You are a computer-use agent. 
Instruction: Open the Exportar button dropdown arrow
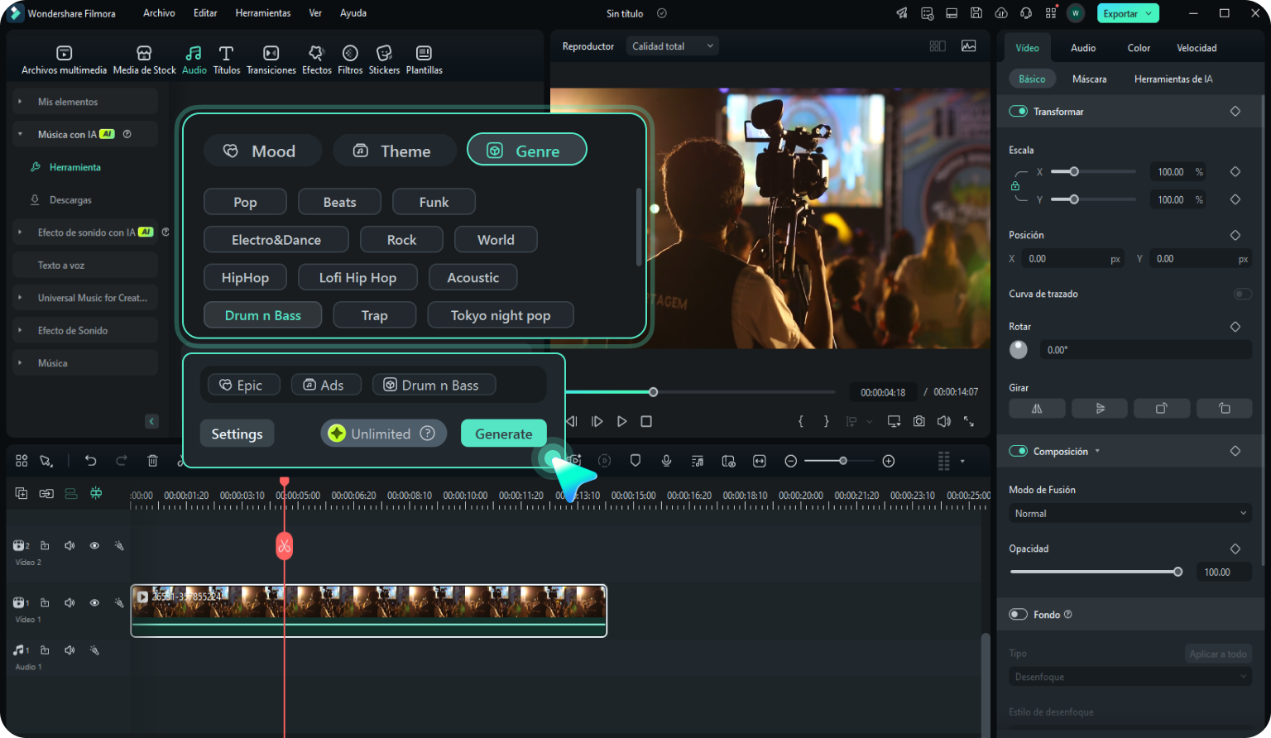(x=1149, y=13)
